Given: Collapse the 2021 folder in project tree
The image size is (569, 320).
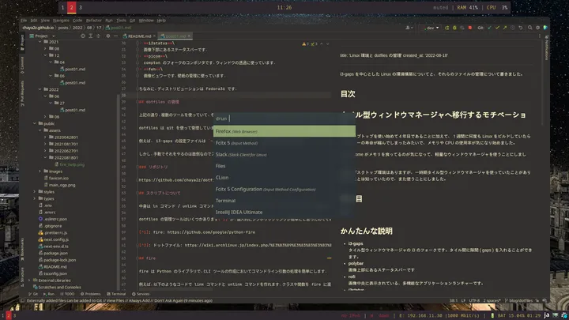Looking at the screenshot, I should click(x=40, y=42).
